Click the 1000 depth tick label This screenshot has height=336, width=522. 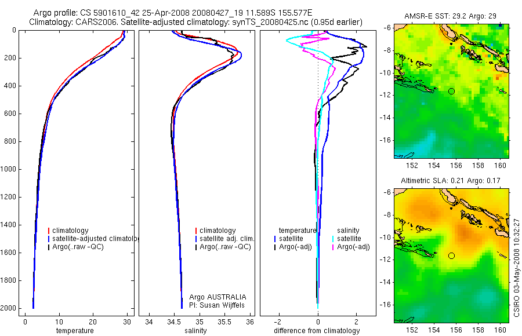(9, 169)
